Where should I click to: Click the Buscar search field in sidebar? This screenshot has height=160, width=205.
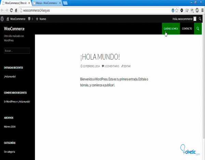(x=17, y=51)
